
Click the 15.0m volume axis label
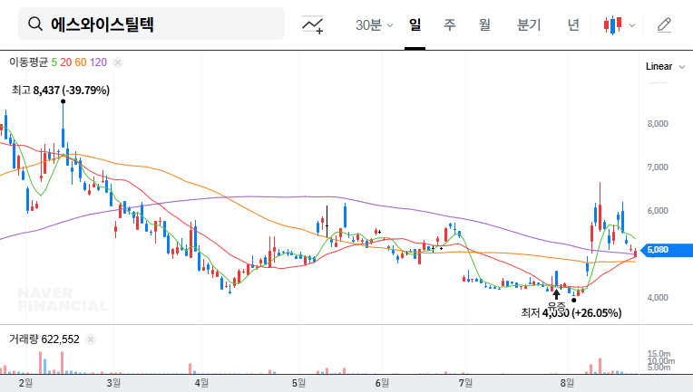pyautogui.click(x=659, y=354)
